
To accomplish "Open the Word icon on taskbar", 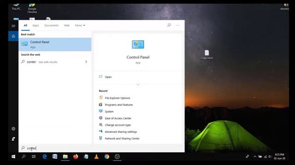I will coord(55,156).
